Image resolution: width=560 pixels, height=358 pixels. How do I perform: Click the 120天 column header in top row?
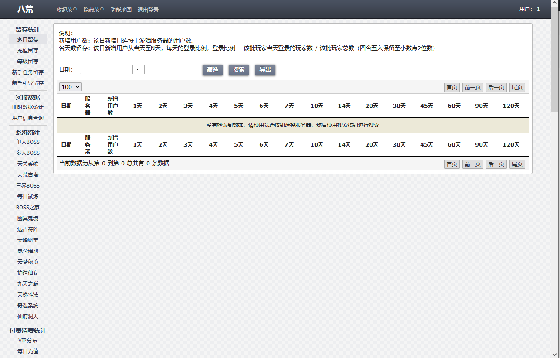tap(511, 106)
